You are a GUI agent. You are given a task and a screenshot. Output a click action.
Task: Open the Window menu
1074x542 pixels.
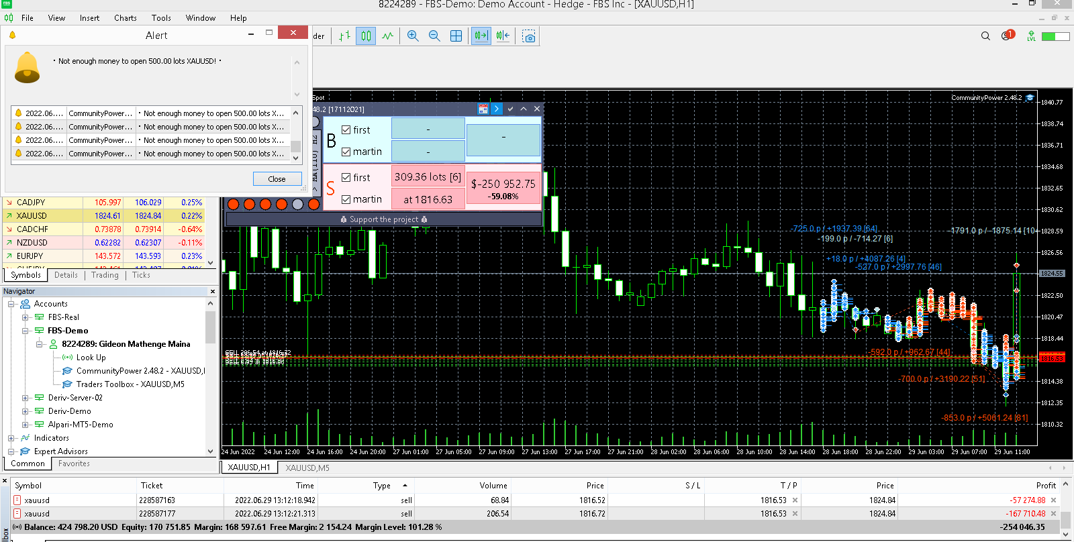pos(201,18)
